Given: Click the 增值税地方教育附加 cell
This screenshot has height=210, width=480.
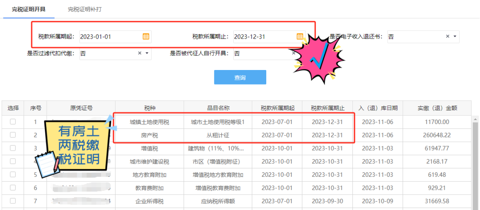Looking at the screenshot, I should click(218, 175).
